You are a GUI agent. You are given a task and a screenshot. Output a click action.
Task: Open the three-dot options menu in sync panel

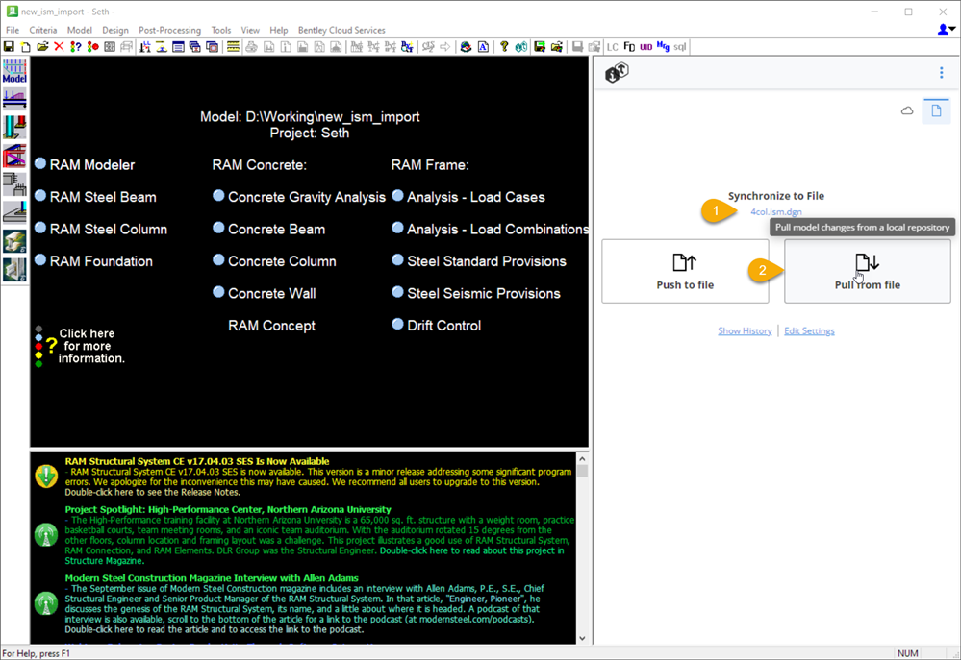coord(942,73)
